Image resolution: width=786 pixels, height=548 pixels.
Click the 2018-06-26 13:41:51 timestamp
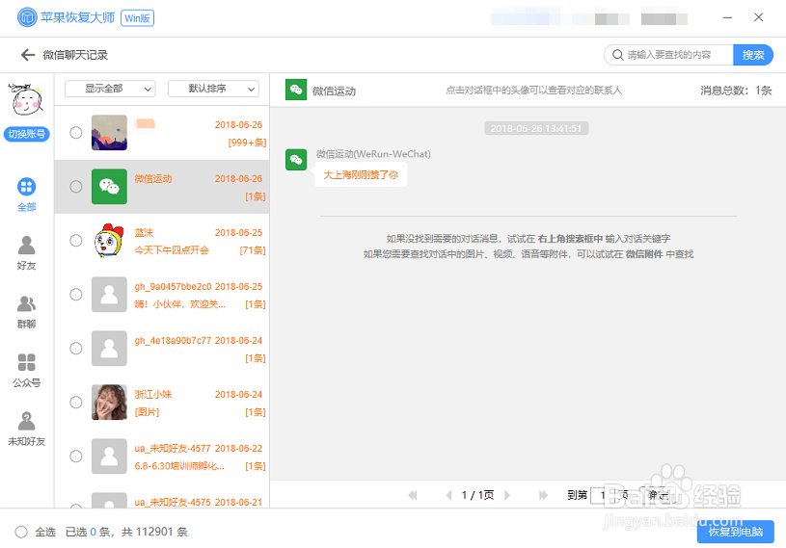pos(536,129)
